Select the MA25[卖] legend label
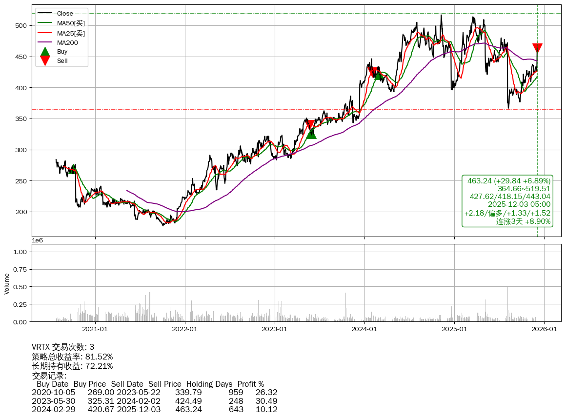The height and width of the screenshot is (418, 566). 71,33
